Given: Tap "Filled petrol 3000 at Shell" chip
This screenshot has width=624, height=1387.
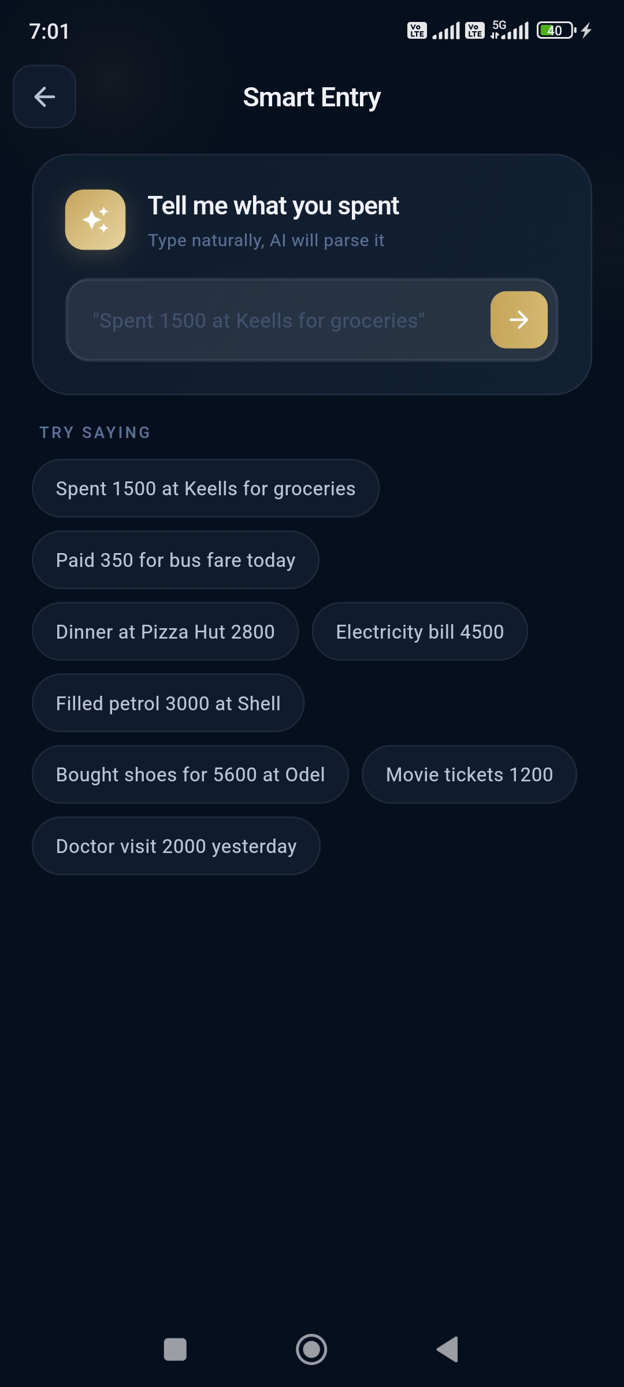Looking at the screenshot, I should coord(168,703).
